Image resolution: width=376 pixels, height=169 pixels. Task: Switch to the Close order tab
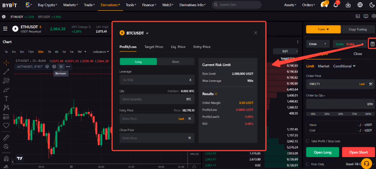pos(358,54)
